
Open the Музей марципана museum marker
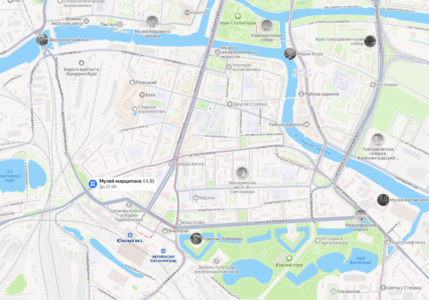click(93, 184)
